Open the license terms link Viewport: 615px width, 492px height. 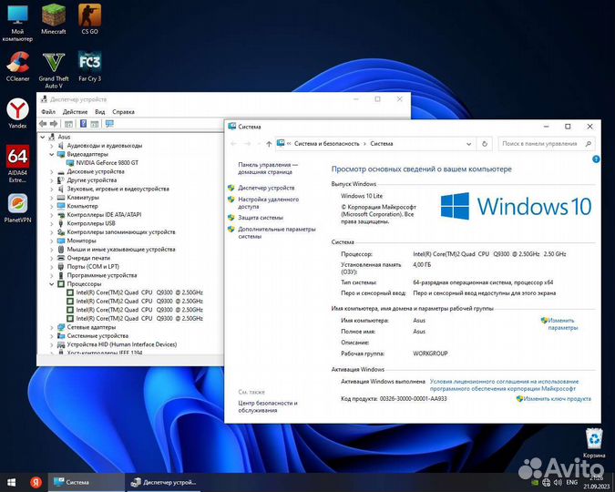pos(504,384)
